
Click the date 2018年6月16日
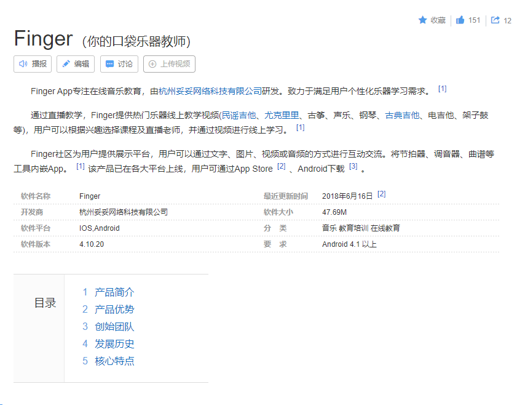point(347,196)
